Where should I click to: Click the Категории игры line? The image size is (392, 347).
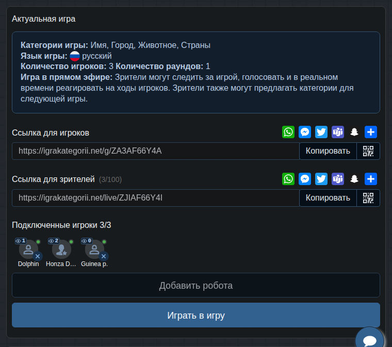click(x=116, y=45)
